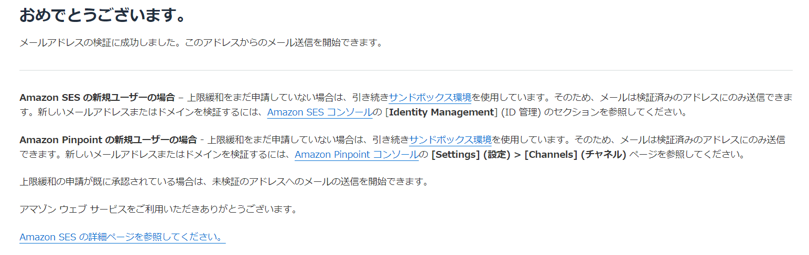The image size is (809, 255).
Task: Click セクションを参照してください text in SES paragraph
Action: click(x=614, y=112)
